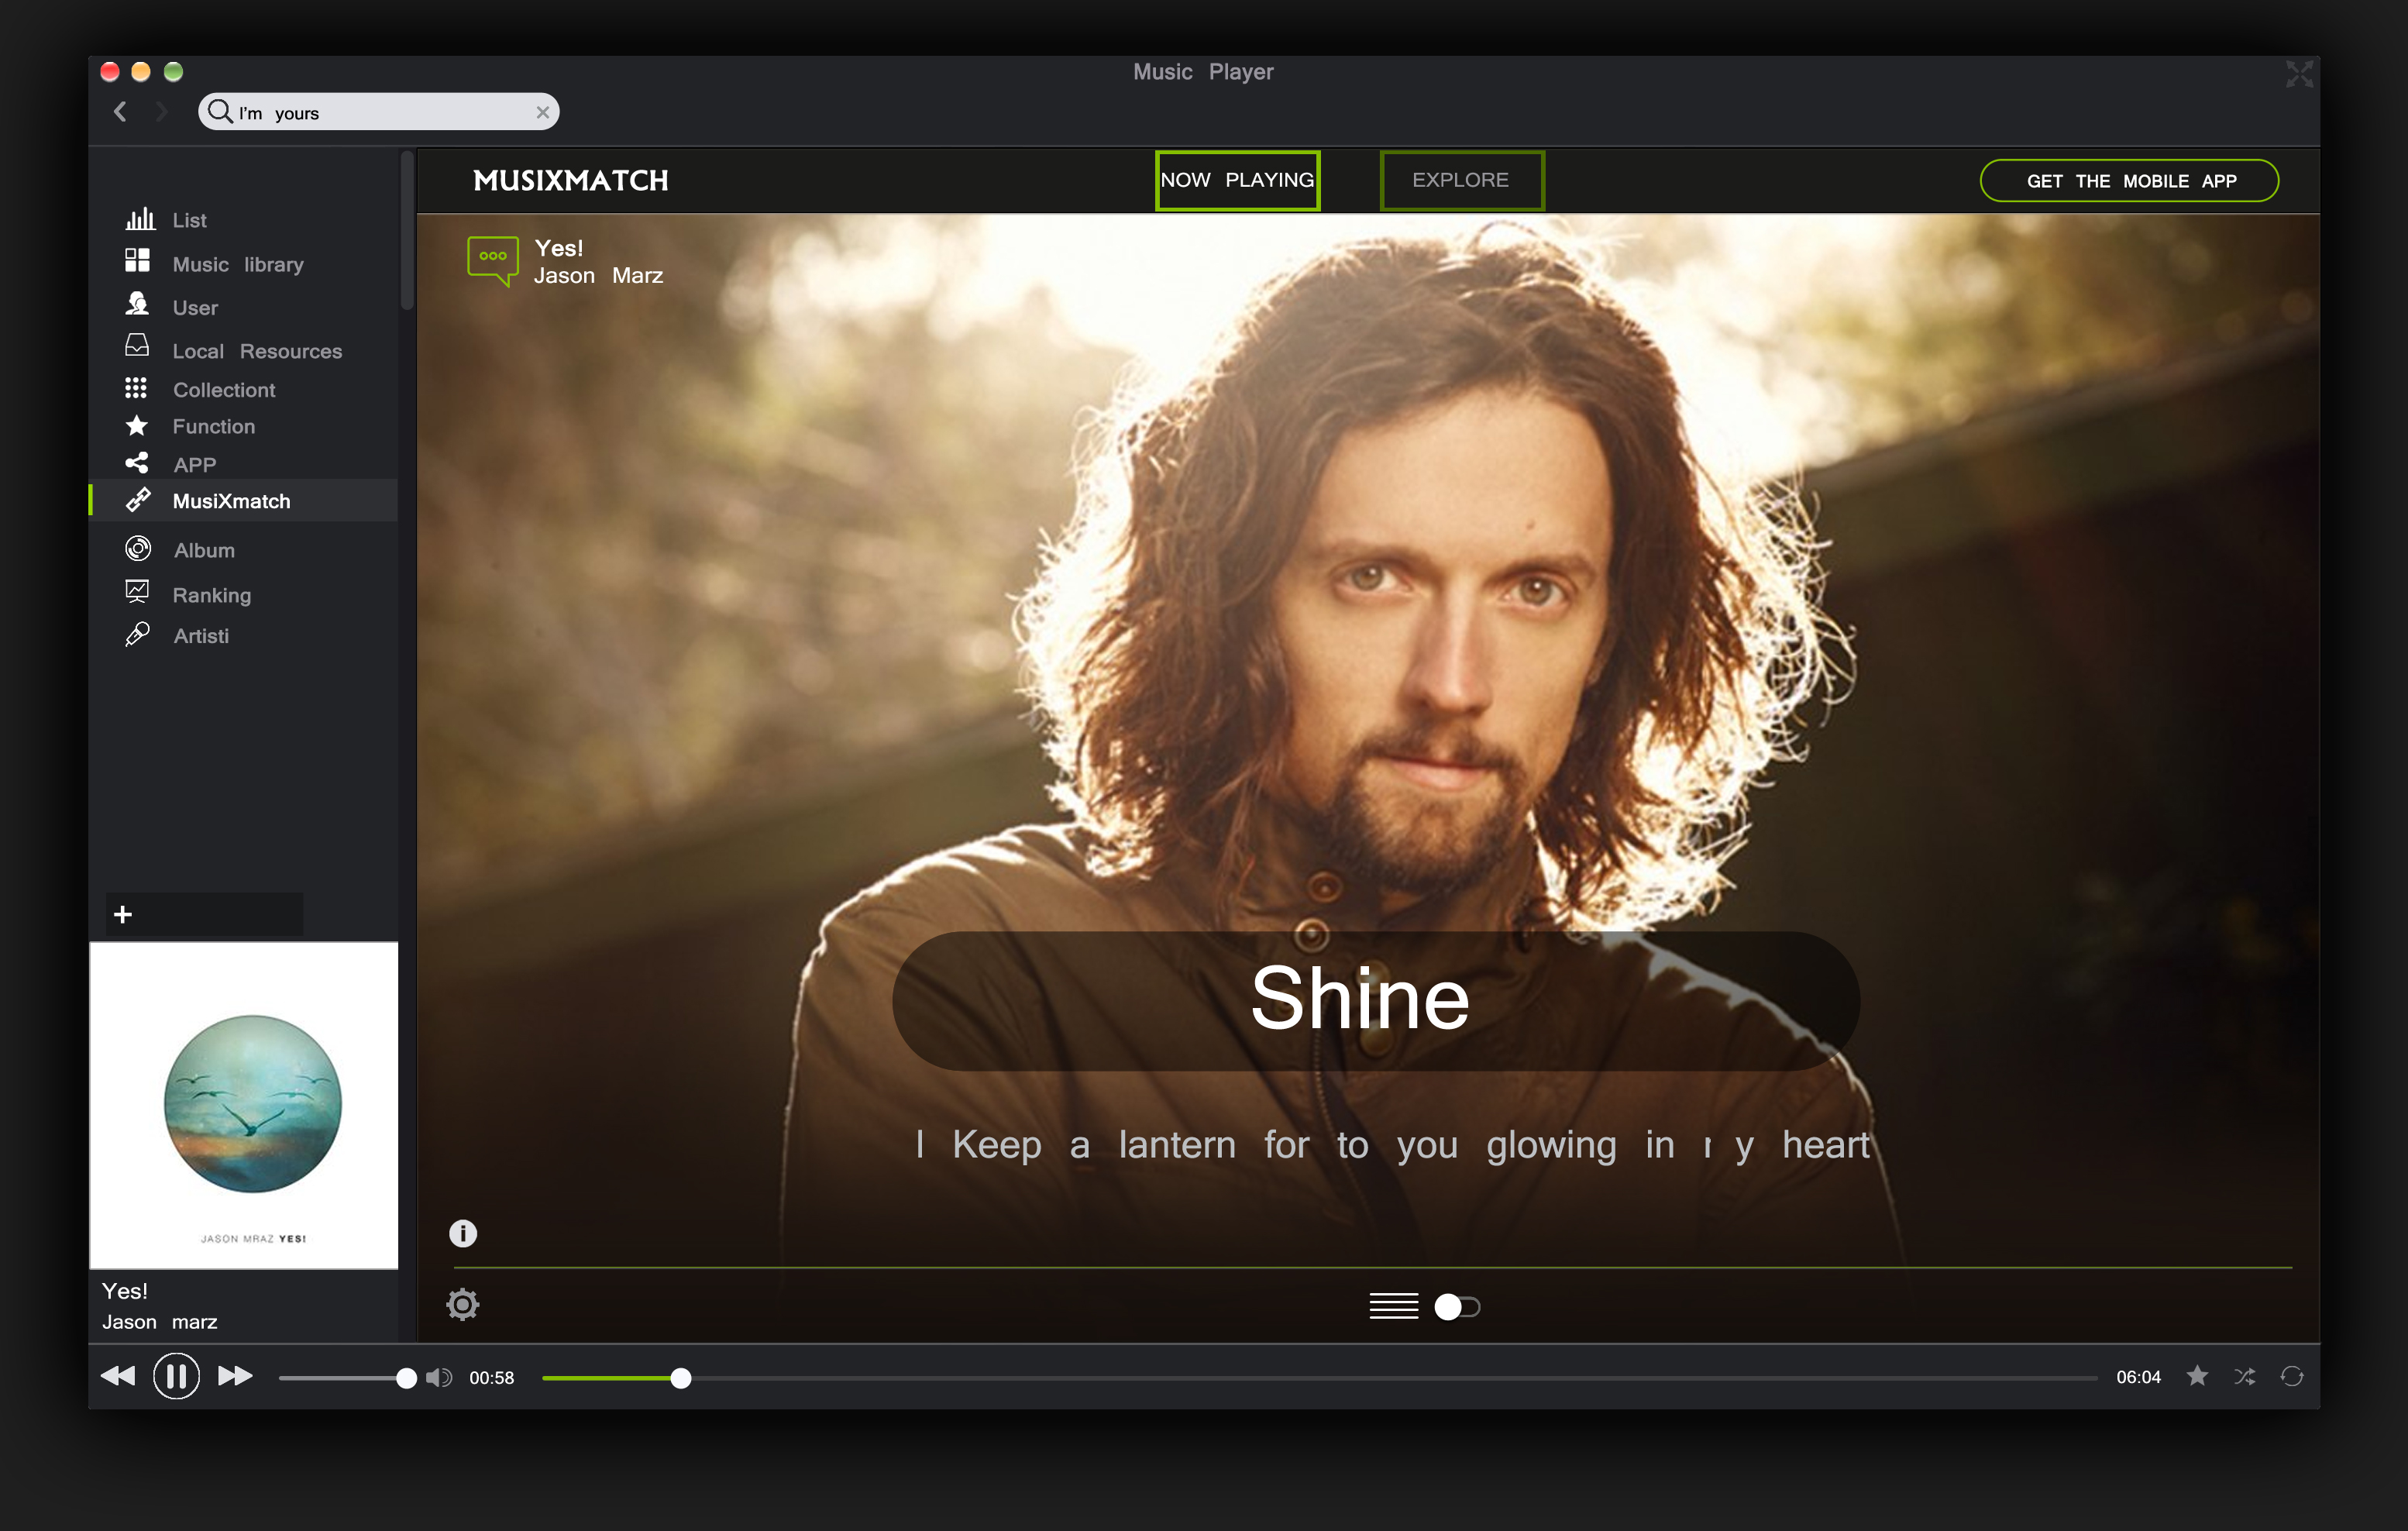Image resolution: width=2408 pixels, height=1531 pixels.
Task: Open the List sidebar item
Action: coord(166,220)
